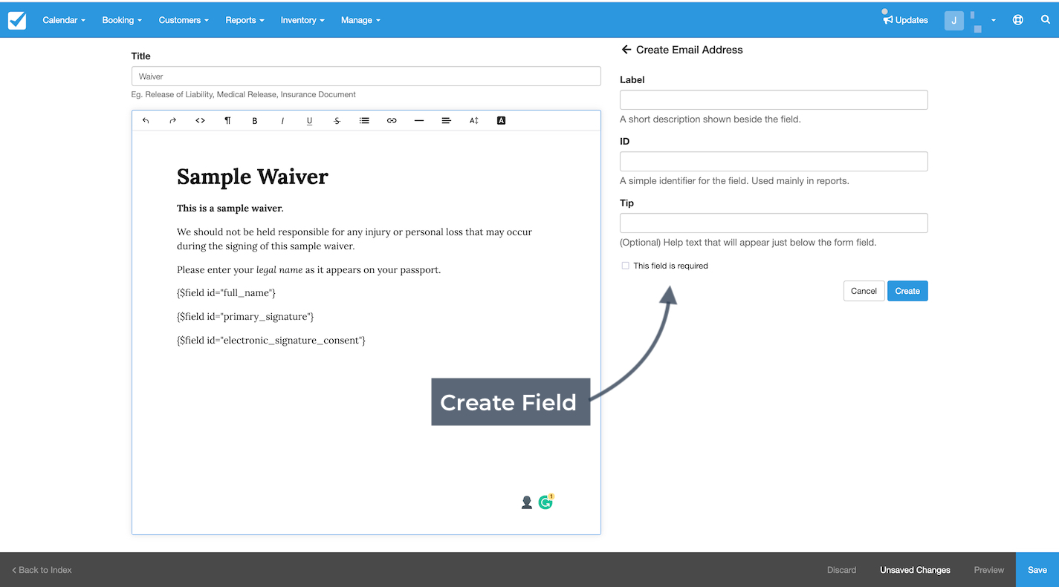This screenshot has height=587, width=1059.
Task: Open the Manage dropdown menu
Action: click(x=360, y=20)
